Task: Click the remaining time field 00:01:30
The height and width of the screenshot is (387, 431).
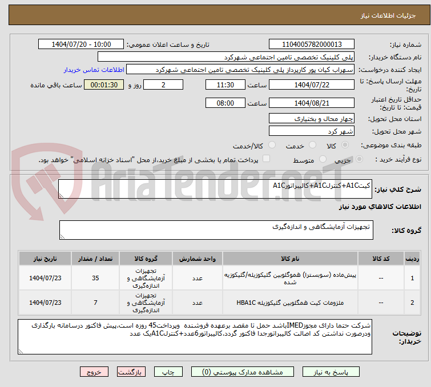Action: click(x=104, y=84)
